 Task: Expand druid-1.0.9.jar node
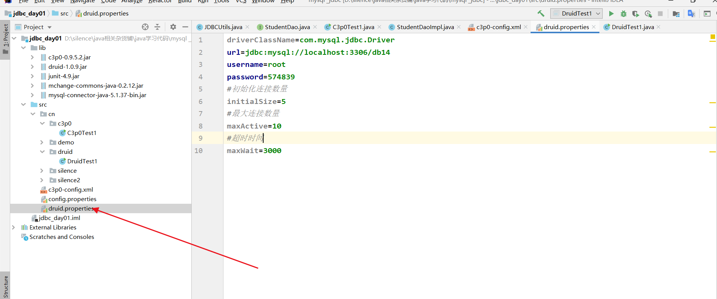coord(32,67)
